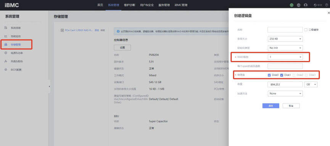Screen dimensions: 330x146
Task: Click the blue 保存 button
Action: [270, 106]
